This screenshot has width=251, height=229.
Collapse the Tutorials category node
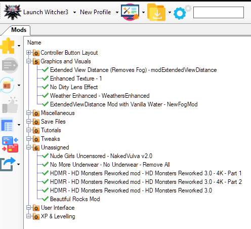click(x=28, y=130)
